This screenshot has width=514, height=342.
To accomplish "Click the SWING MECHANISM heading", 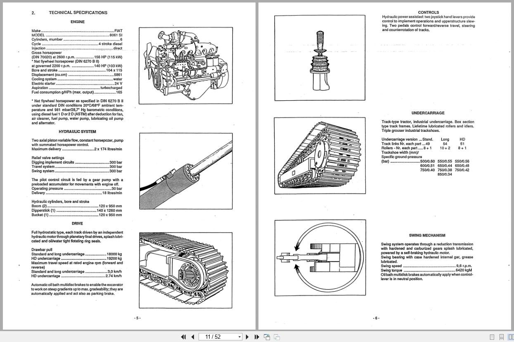I will [x=427, y=235].
